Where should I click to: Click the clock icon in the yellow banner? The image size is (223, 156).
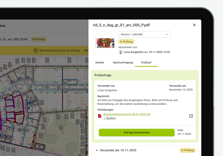(36, 51)
